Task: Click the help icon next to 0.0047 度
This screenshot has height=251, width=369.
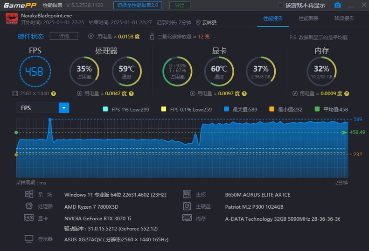Action: tap(131, 93)
